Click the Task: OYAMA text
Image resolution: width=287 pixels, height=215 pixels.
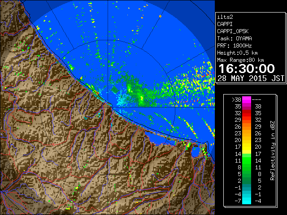(x=234, y=39)
